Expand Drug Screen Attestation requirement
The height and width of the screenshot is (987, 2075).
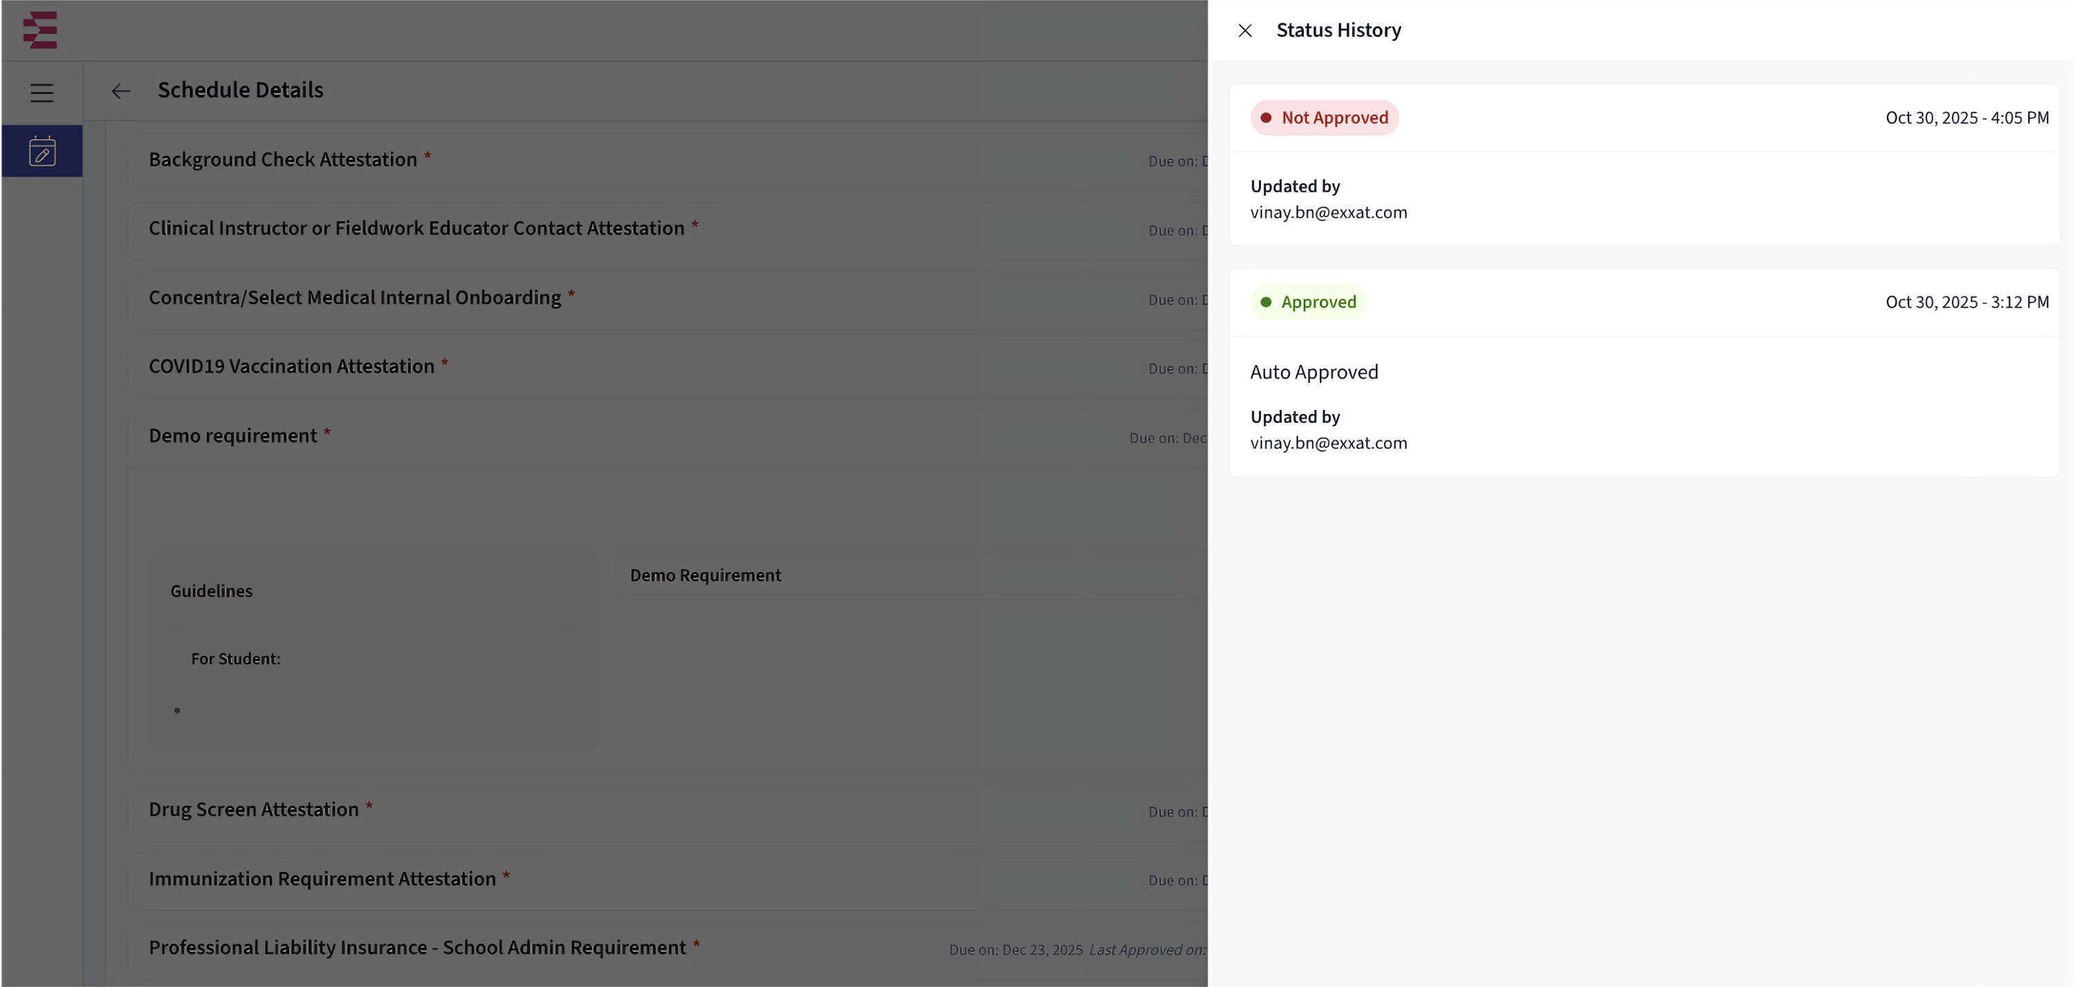pyautogui.click(x=254, y=810)
